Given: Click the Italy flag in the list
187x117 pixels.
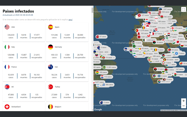Looking at the screenshot, I should [x=7, y=47].
